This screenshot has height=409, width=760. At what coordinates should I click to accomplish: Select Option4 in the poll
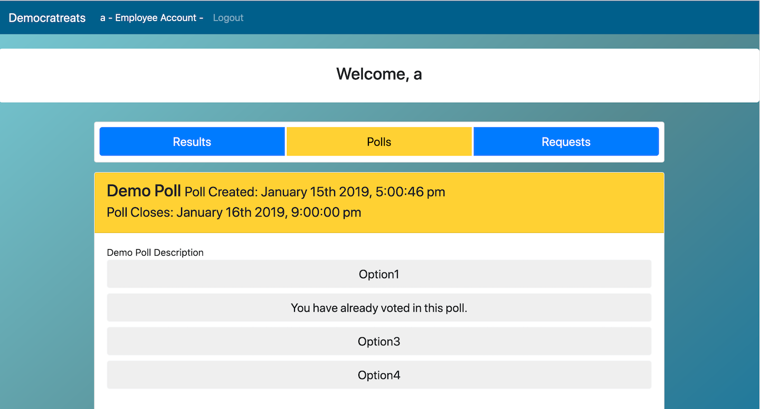[379, 375]
